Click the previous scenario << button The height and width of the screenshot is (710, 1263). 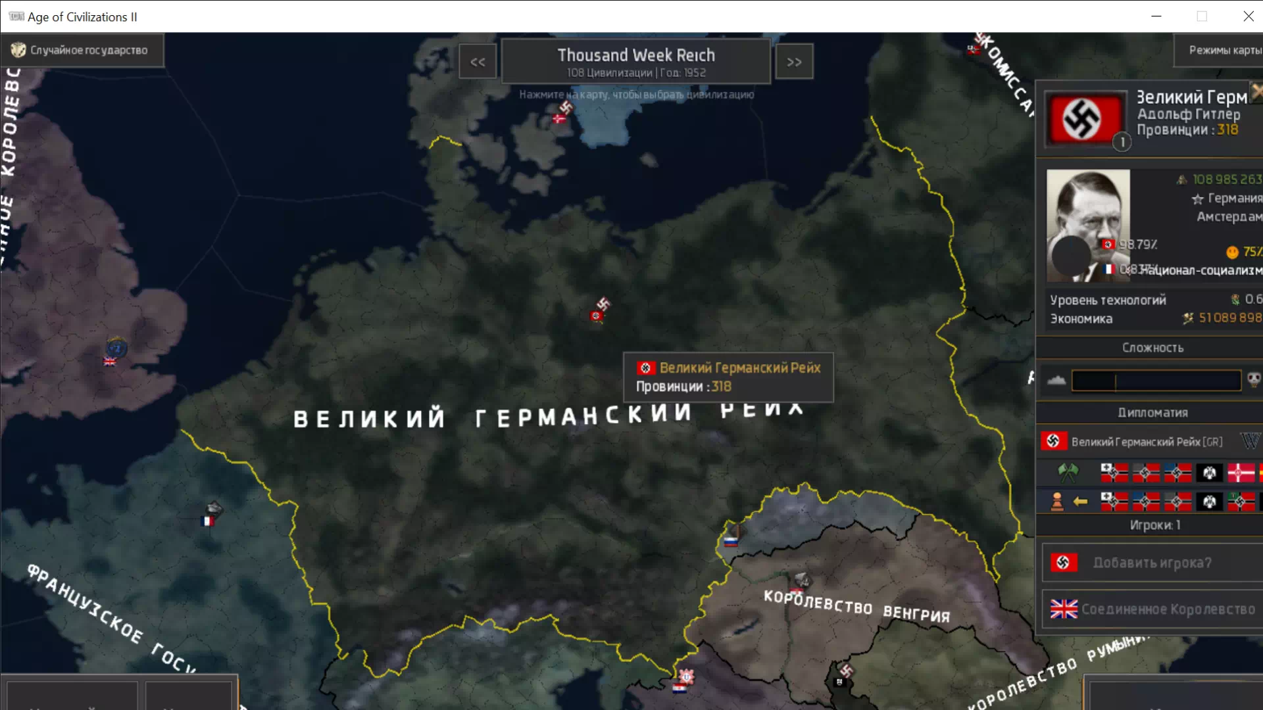point(478,62)
